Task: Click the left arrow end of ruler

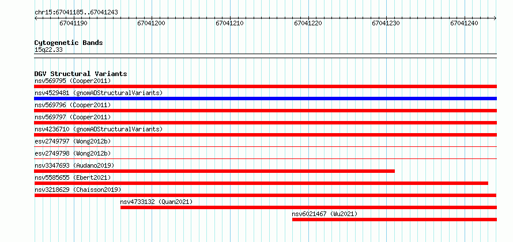Action: (36, 18)
